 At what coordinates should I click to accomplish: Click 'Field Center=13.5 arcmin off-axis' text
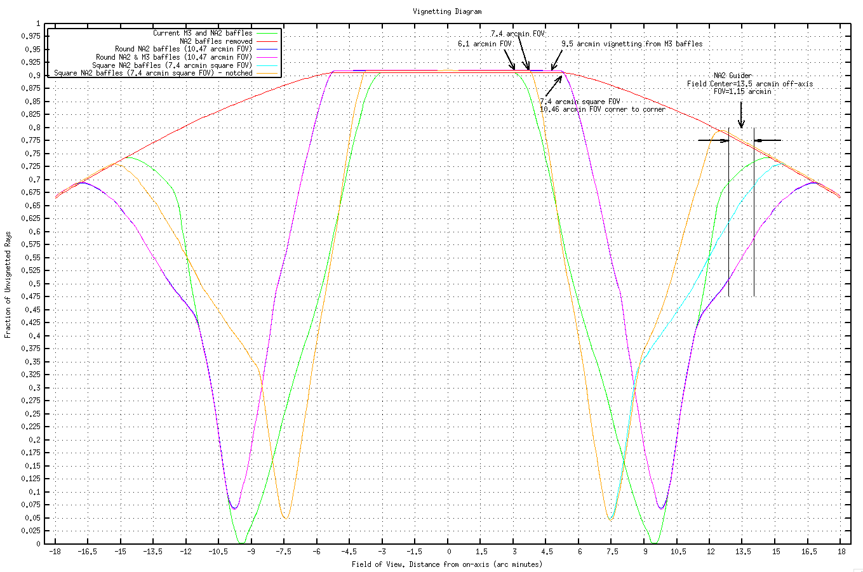(749, 84)
